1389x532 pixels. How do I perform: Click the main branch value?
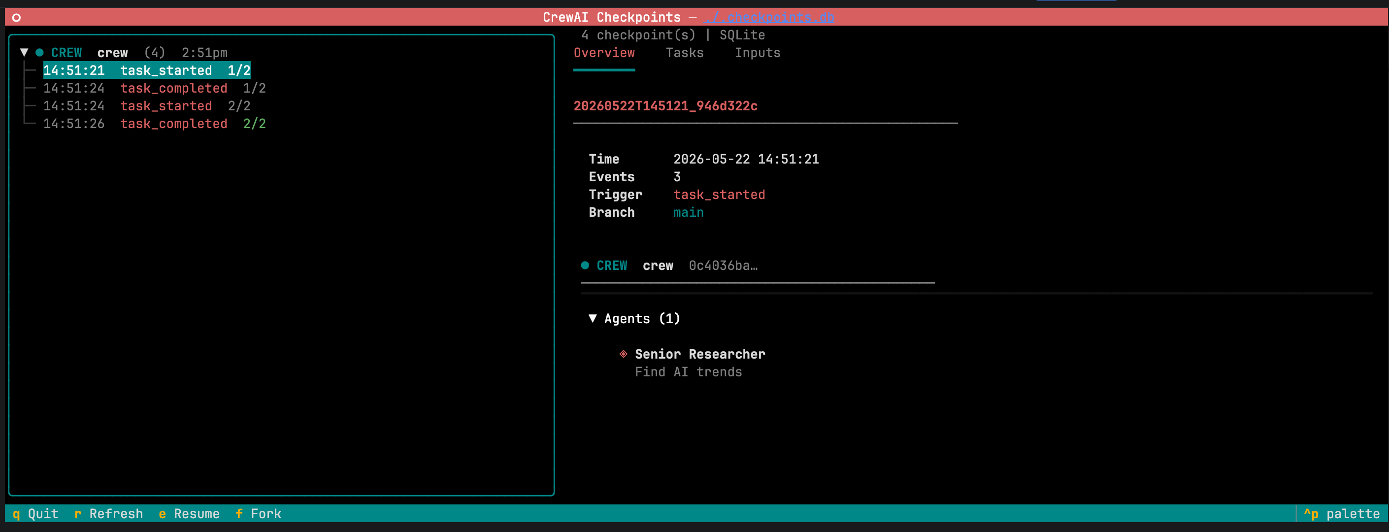(x=689, y=212)
